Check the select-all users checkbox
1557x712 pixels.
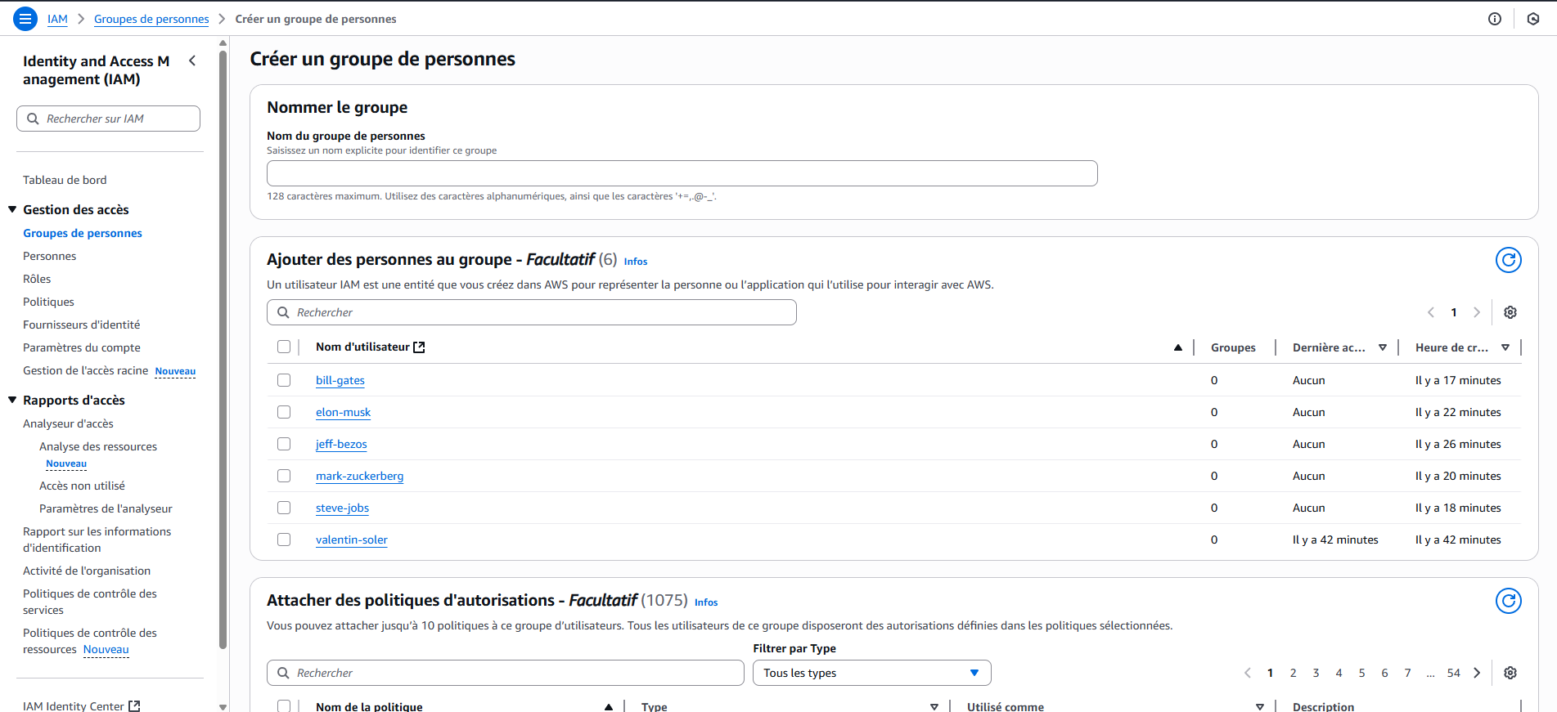click(284, 347)
